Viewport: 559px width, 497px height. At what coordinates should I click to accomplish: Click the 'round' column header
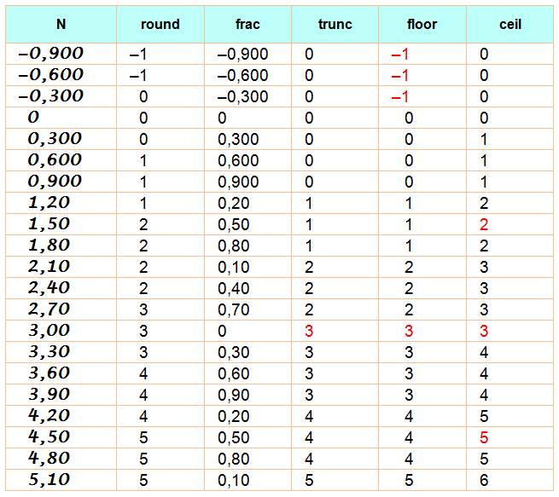tap(160, 25)
